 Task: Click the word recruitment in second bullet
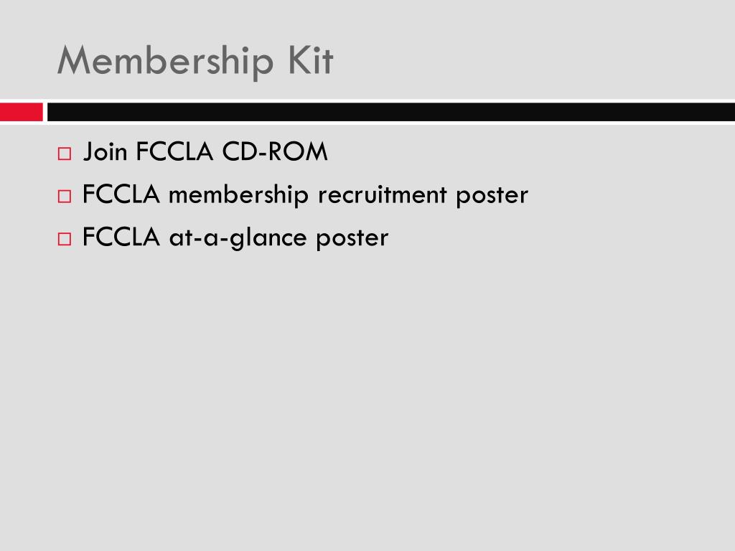[383, 194]
